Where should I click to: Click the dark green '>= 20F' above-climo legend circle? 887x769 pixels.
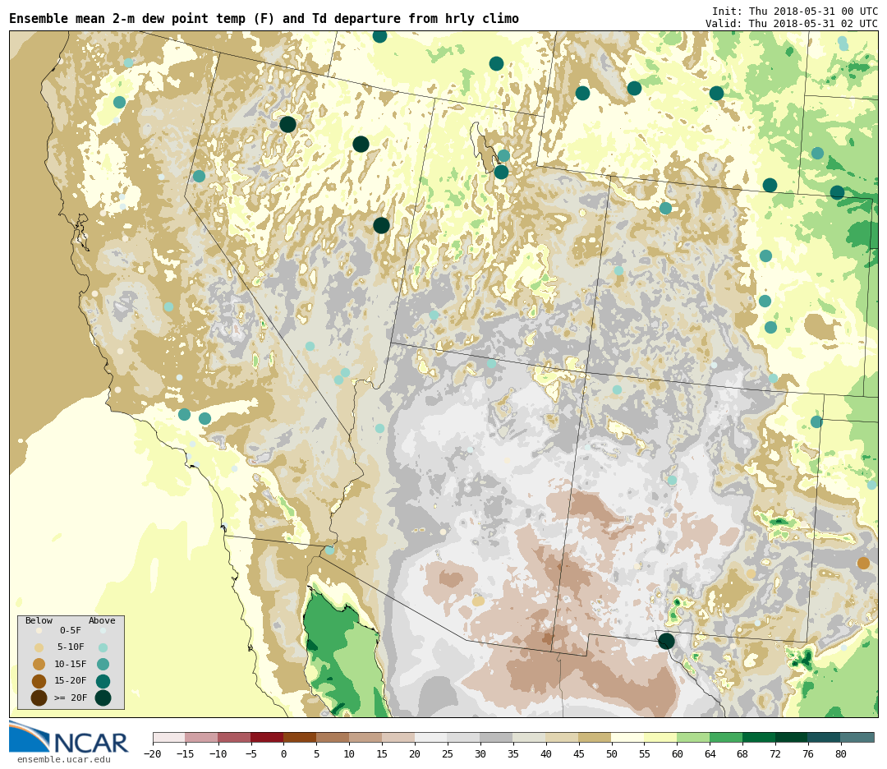(x=103, y=698)
